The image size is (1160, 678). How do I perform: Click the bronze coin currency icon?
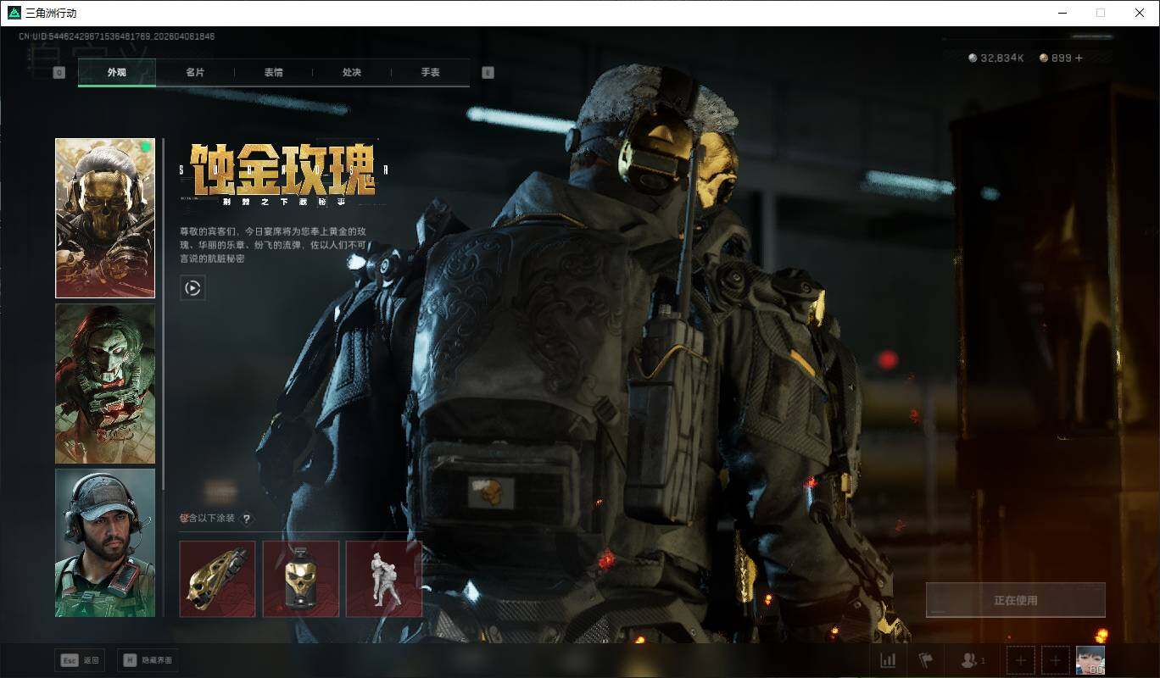[1044, 58]
